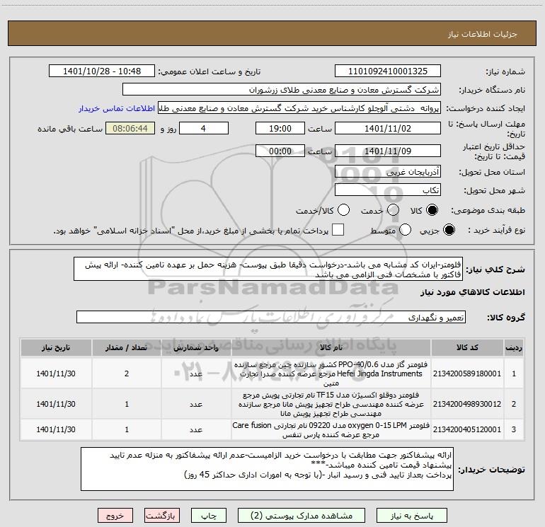The height and width of the screenshot is (527, 545).
Task: Click the remaining time counter 08:06:44
Action: point(130,129)
